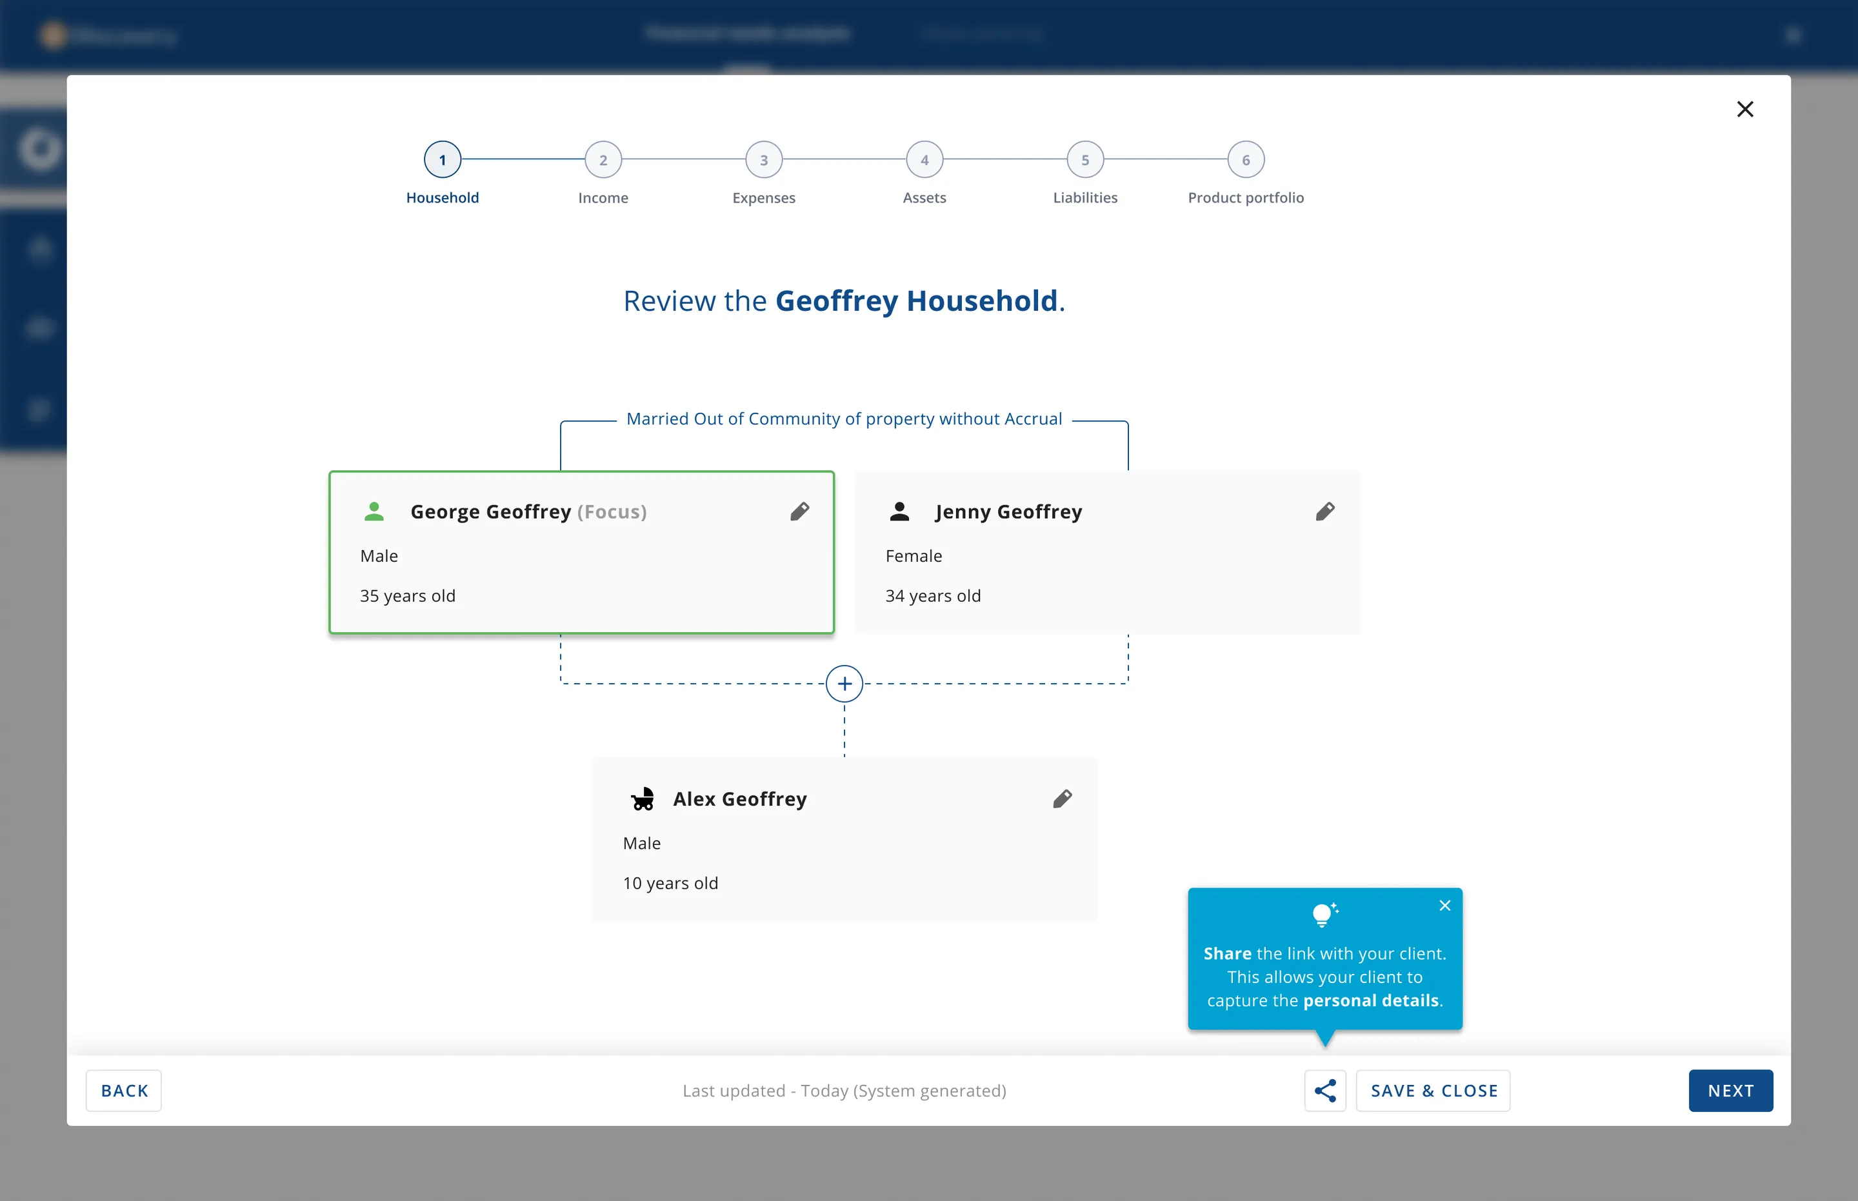Go to step 3 Expenses
Viewport: 1858px width, 1201px height.
click(x=764, y=160)
